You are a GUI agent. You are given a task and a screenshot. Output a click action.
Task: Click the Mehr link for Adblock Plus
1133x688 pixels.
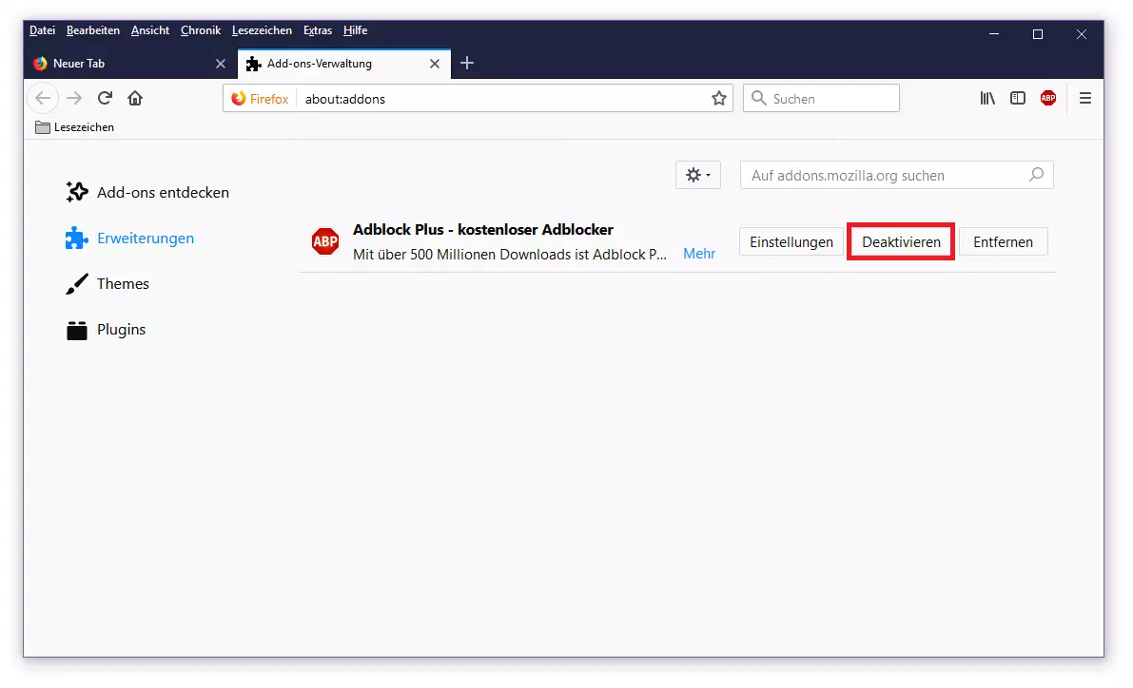[x=699, y=254]
